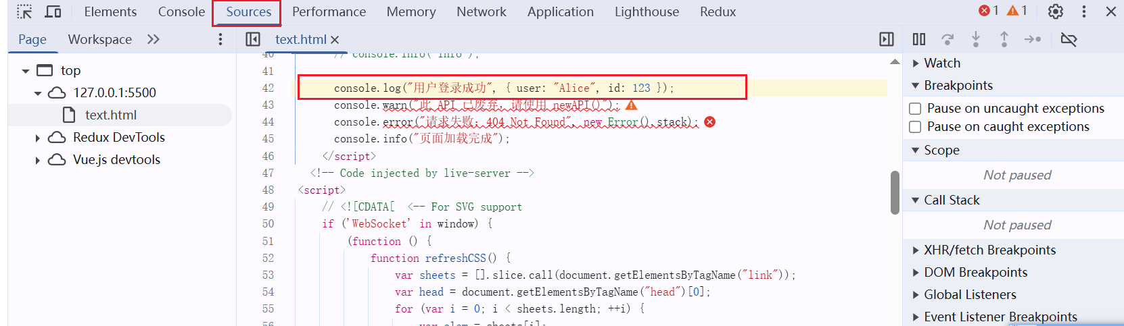Hide the debugger sidebar
1124x326 pixels.
886,39
